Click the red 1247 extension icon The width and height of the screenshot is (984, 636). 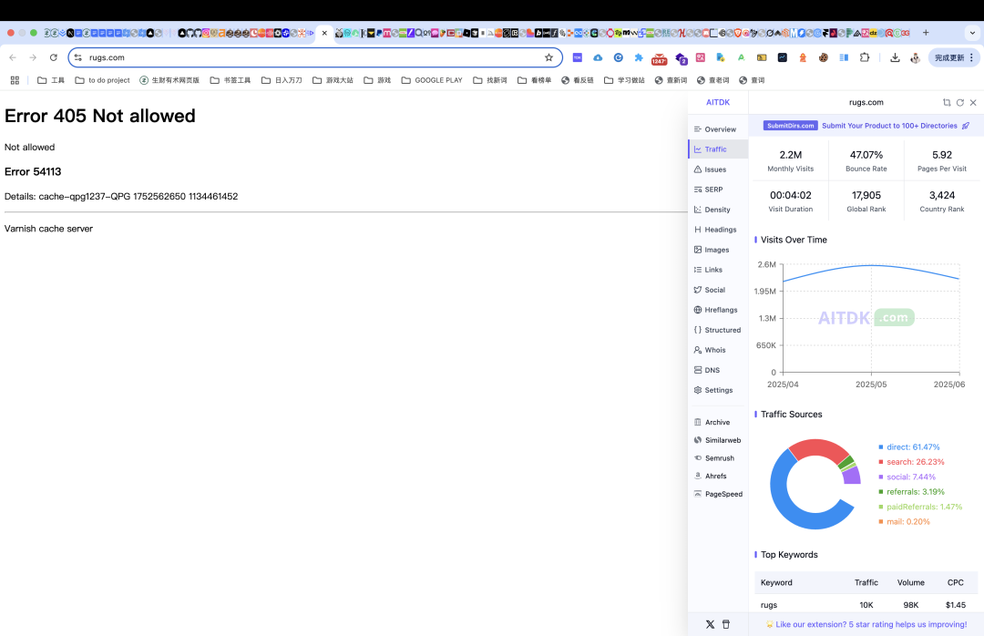(659, 58)
